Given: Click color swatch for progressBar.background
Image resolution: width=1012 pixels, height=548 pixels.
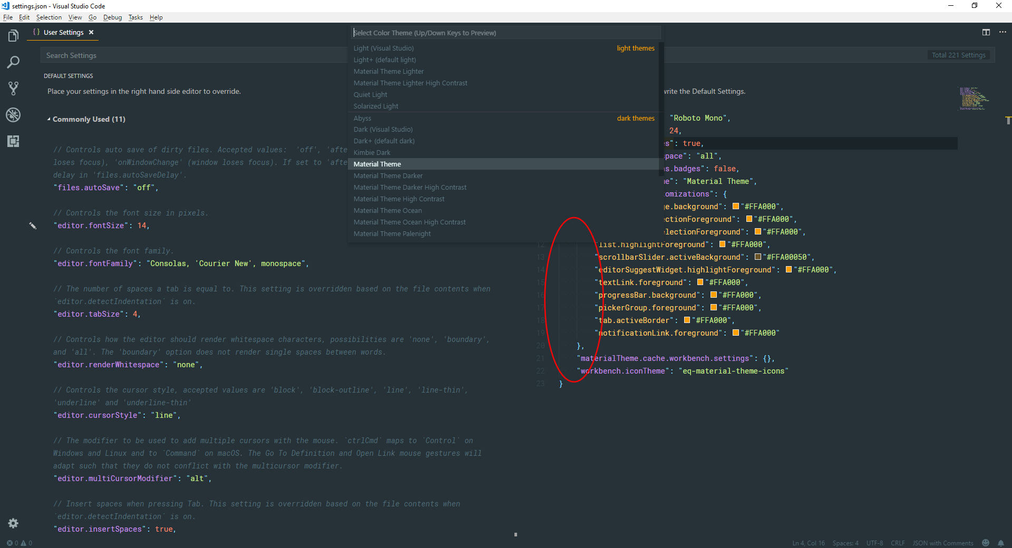Looking at the screenshot, I should pyautogui.click(x=713, y=295).
